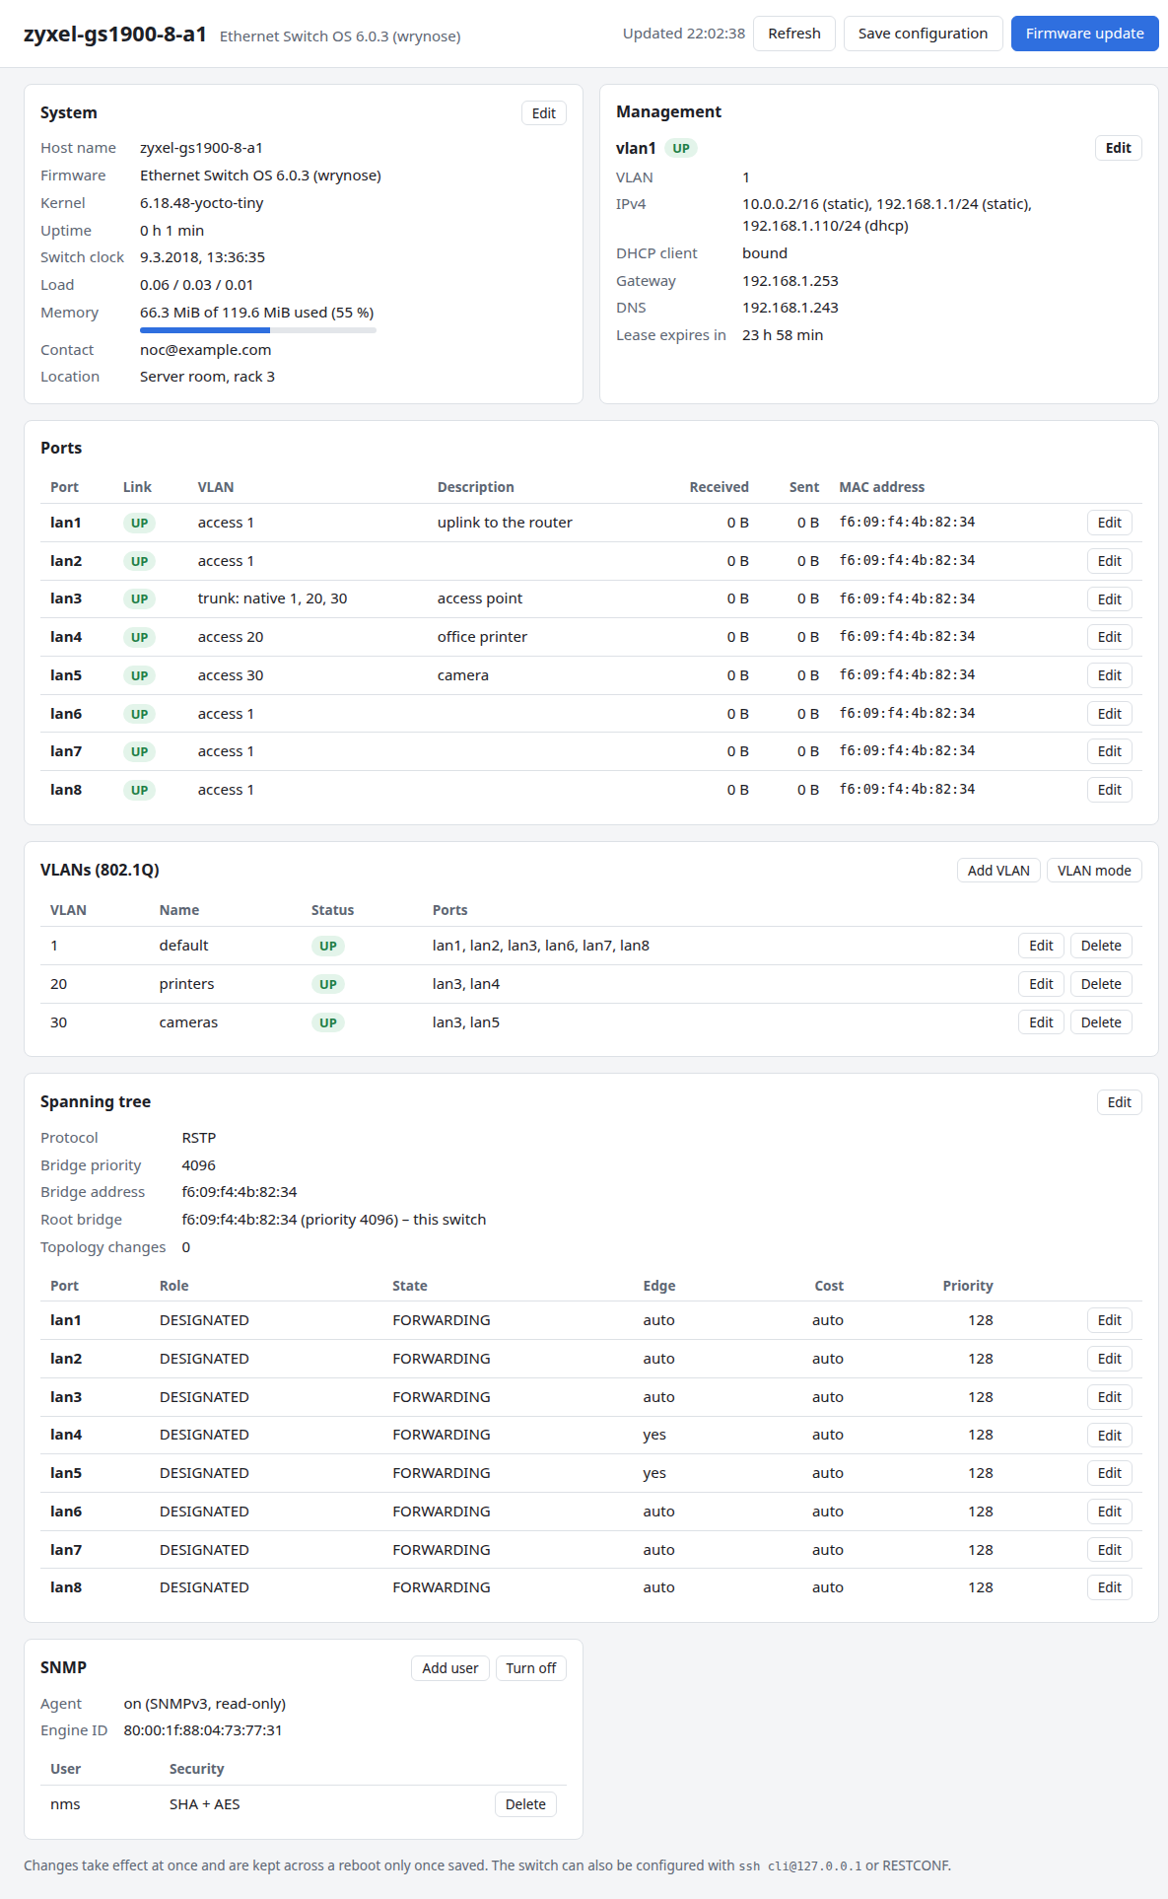Add an SNMP user

[449, 1668]
